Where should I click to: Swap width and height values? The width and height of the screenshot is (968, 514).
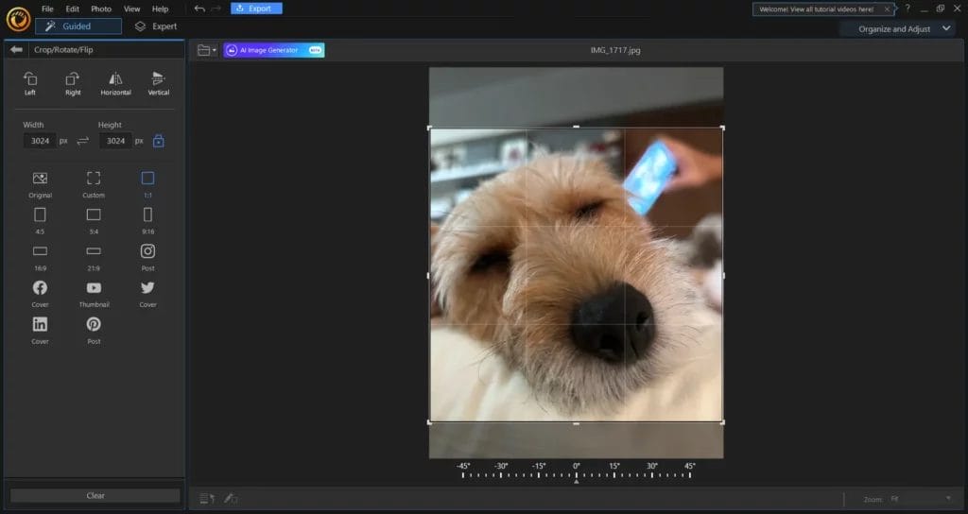click(x=83, y=142)
